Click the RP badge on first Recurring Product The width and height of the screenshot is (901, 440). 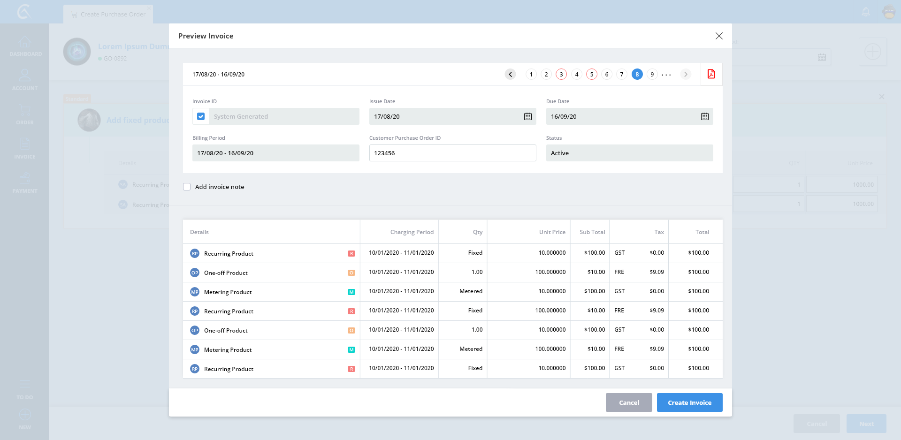[195, 253]
